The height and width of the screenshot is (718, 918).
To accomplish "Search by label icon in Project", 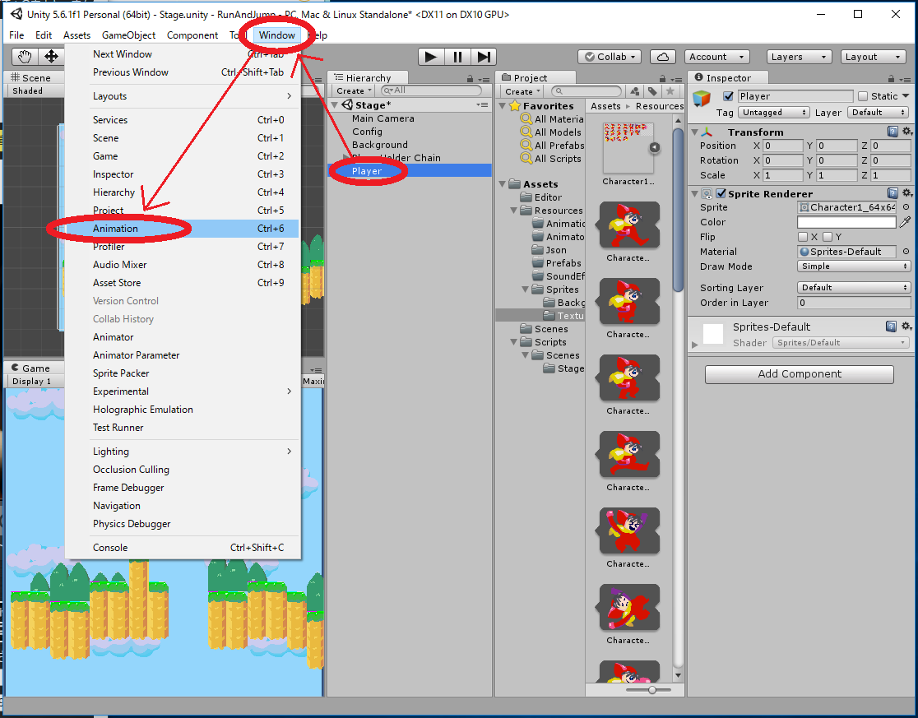I will coord(652,91).
